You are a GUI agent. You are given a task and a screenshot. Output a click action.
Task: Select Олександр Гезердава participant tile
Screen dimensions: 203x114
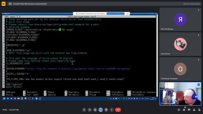[180, 69]
